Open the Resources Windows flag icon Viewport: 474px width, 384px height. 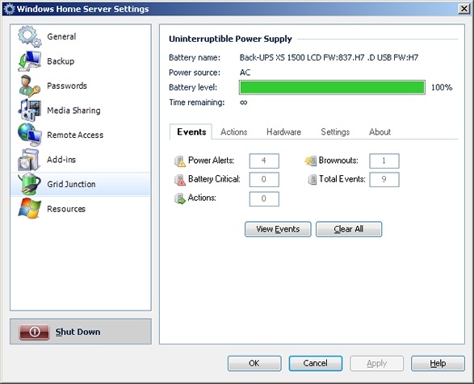click(x=29, y=208)
